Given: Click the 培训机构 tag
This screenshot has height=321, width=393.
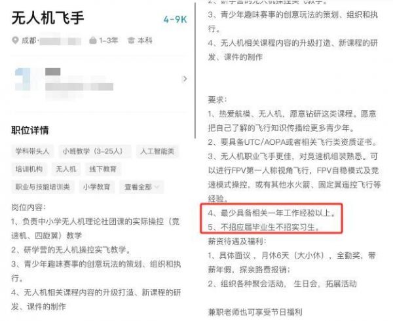Looking at the screenshot, I should point(29,169).
